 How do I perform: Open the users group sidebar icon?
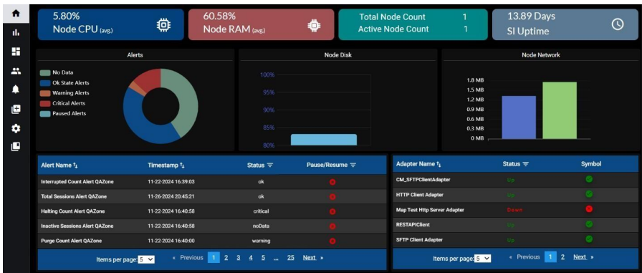coord(16,71)
